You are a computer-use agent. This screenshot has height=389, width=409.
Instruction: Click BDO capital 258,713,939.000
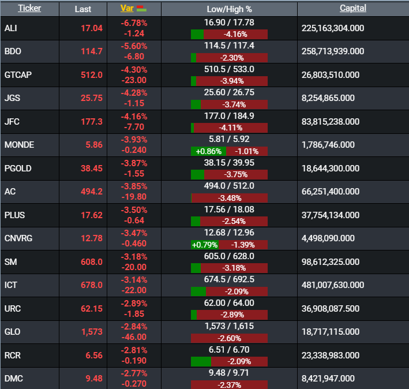[x=333, y=51]
